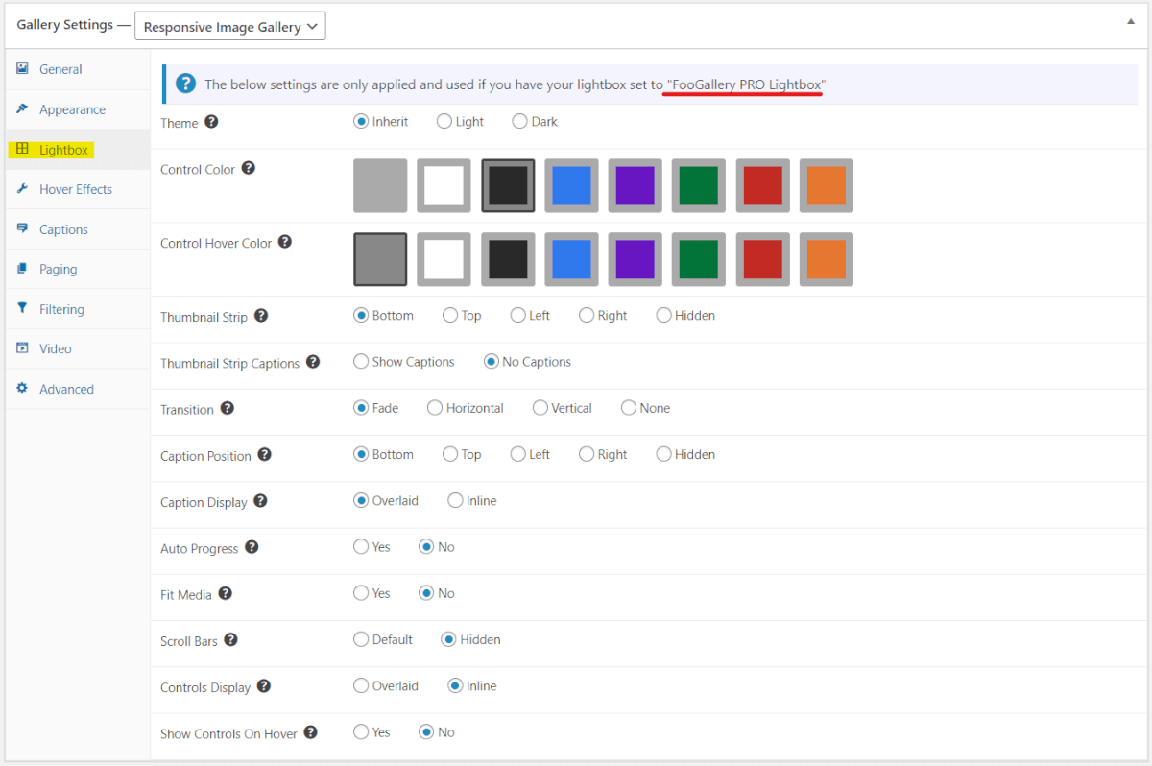Open the Appearance settings tab
The height and width of the screenshot is (766, 1152).
[78, 109]
